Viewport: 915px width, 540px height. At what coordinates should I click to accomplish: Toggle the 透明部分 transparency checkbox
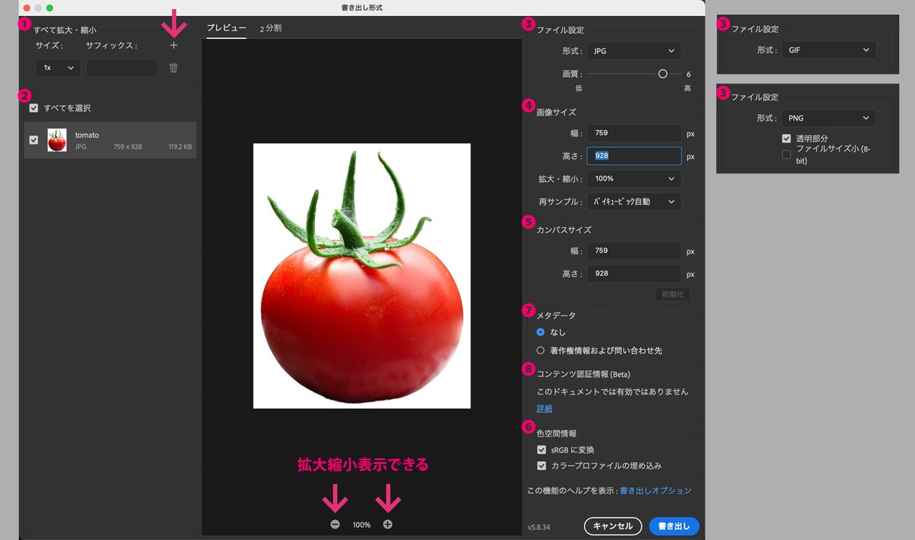pyautogui.click(x=786, y=139)
